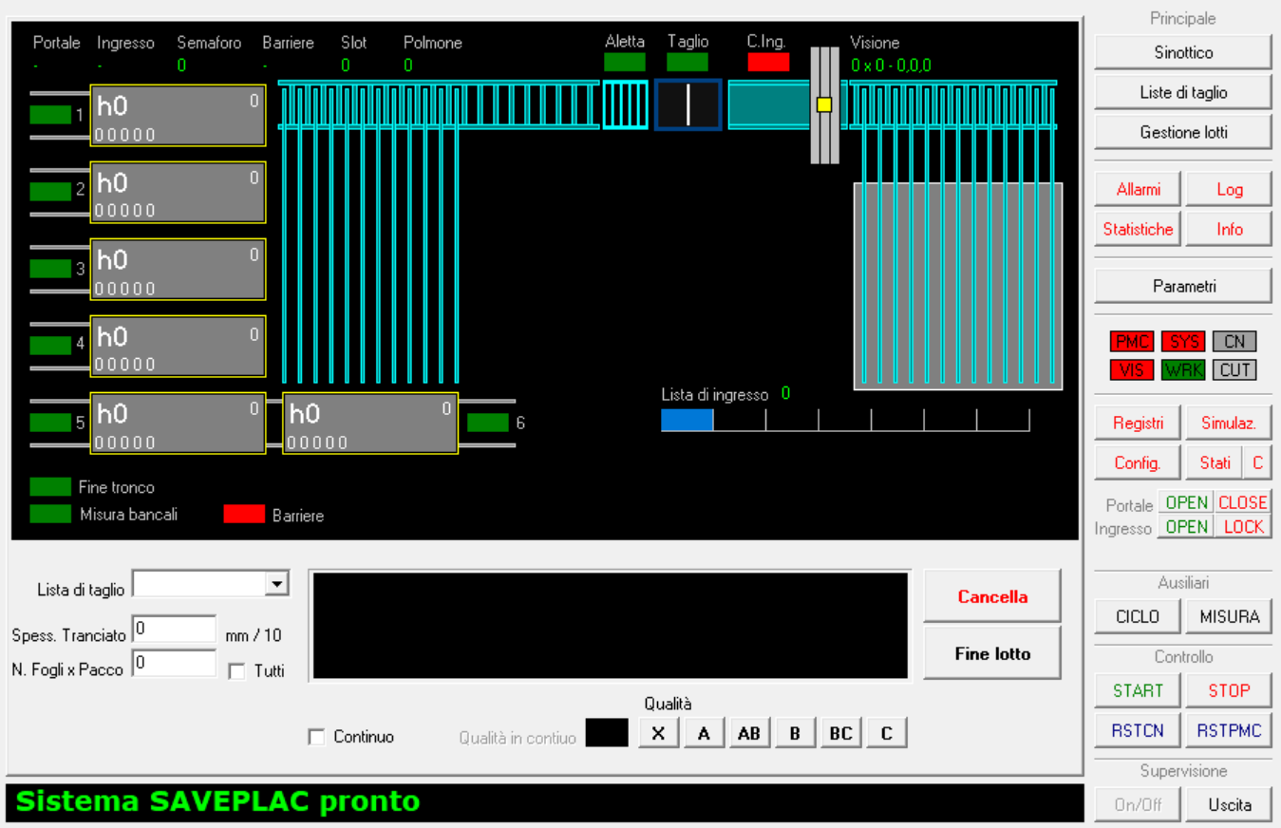The width and height of the screenshot is (1281, 828).
Task: Click the green indicator for station 5
Action: pyautogui.click(x=50, y=423)
